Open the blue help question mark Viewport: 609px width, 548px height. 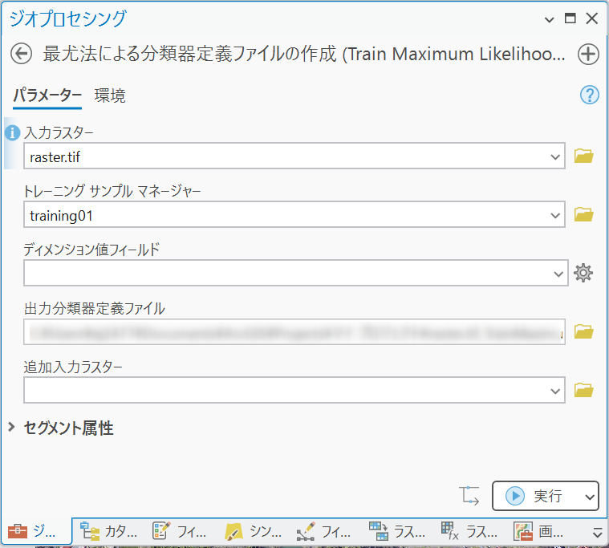click(589, 95)
